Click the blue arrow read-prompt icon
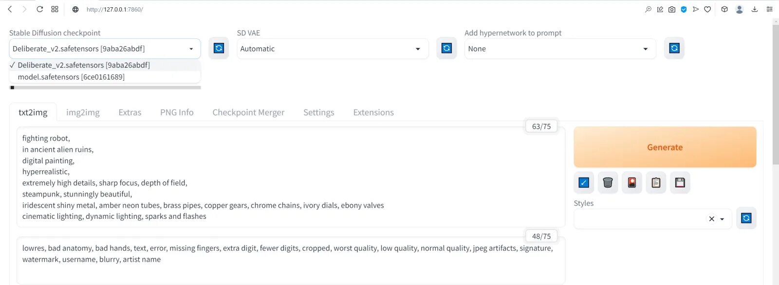Screen dimensions: 779x285 pyautogui.click(x=584, y=182)
